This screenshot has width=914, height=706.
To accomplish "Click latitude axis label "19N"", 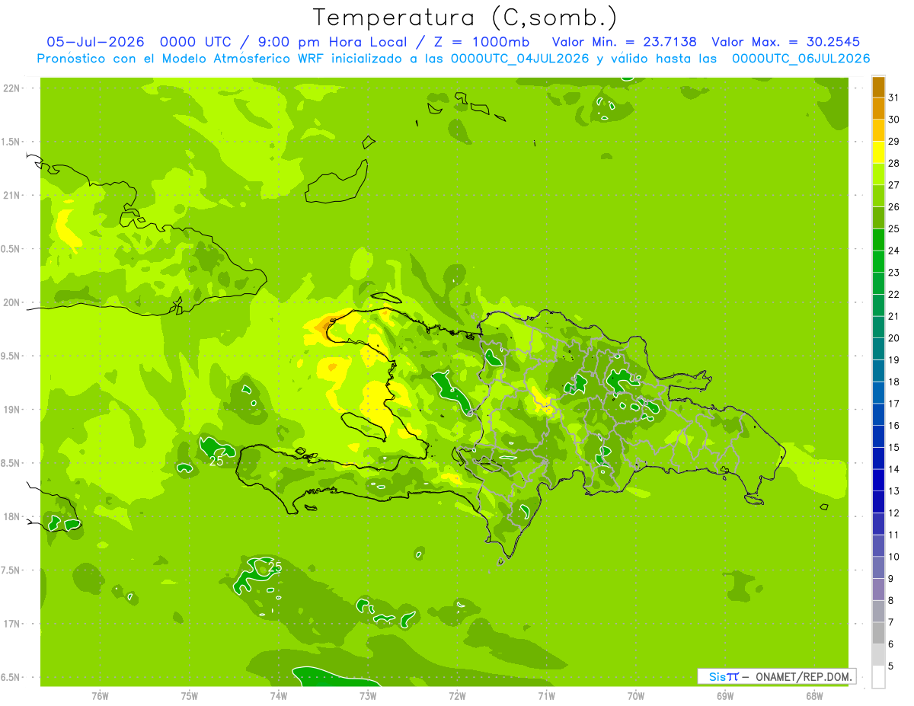I will coord(11,410).
